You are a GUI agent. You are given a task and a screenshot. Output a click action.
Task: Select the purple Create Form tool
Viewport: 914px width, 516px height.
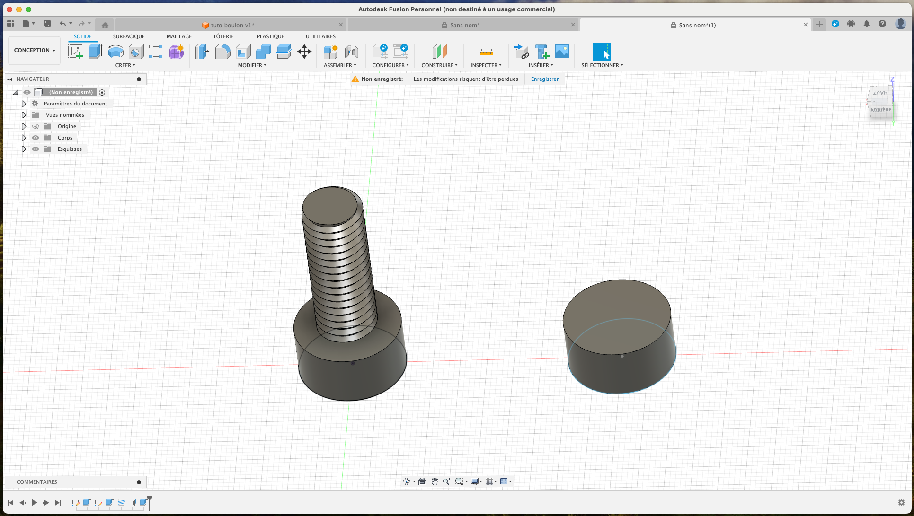click(177, 52)
